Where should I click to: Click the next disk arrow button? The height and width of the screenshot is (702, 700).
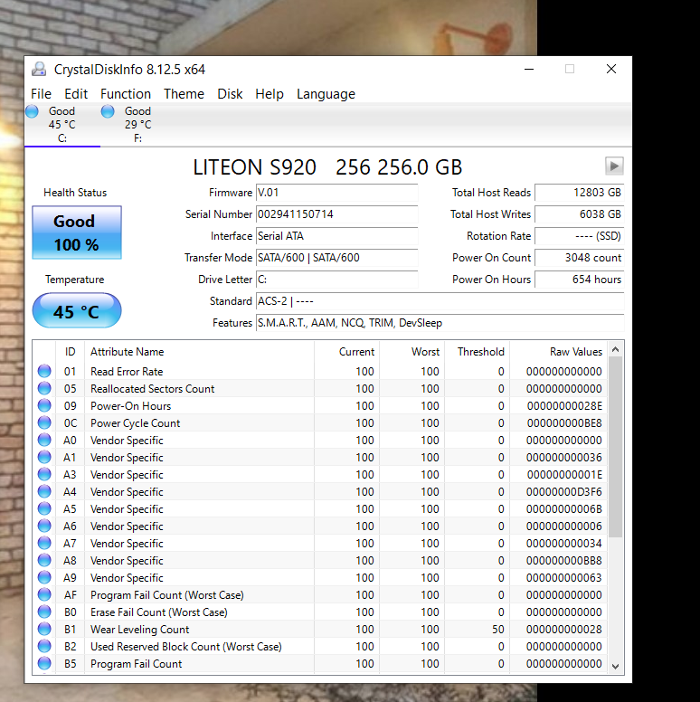pos(614,166)
